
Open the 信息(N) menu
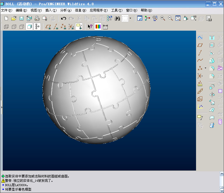point(81,10)
